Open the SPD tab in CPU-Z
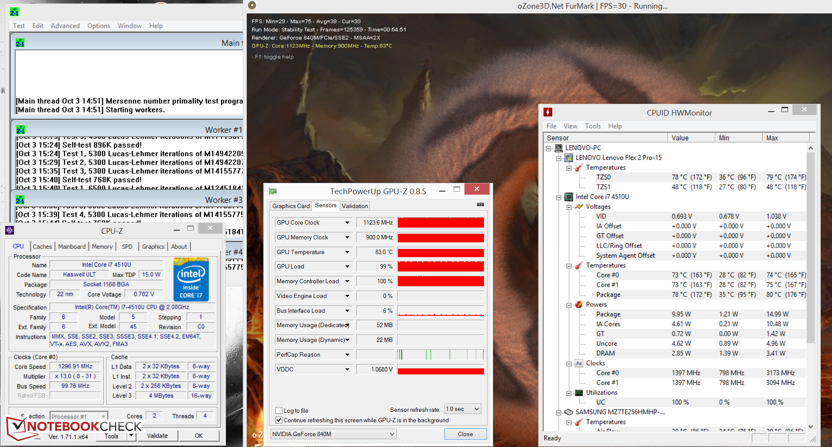Image resolution: width=832 pixels, height=447 pixels. pyautogui.click(x=127, y=247)
